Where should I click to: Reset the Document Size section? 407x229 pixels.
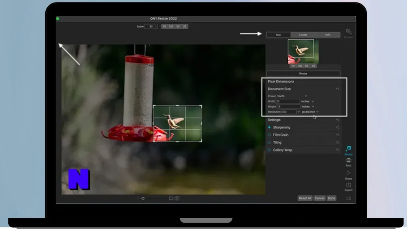(x=337, y=89)
